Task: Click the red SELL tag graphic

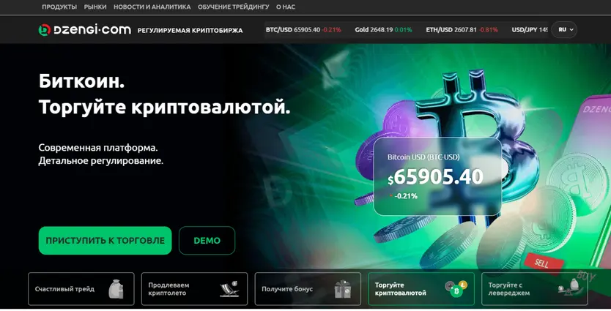Action: point(542,263)
